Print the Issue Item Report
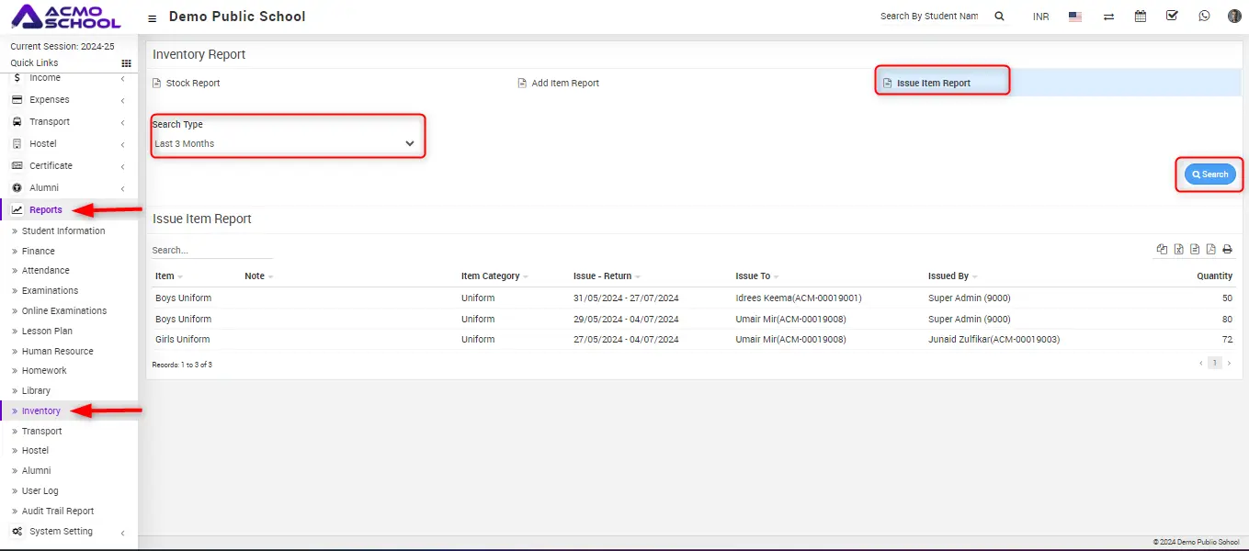The width and height of the screenshot is (1249, 551). point(1227,250)
